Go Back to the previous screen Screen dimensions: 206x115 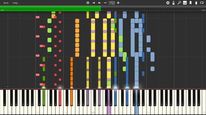(x=6, y=3)
